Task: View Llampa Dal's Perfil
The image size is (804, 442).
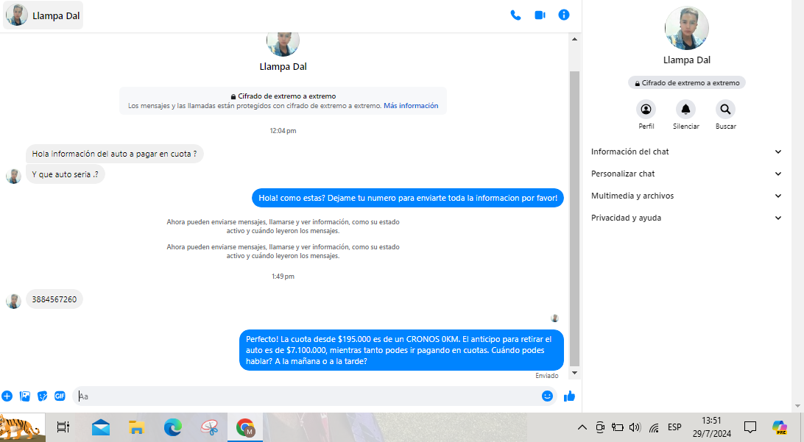Action: coord(646,110)
